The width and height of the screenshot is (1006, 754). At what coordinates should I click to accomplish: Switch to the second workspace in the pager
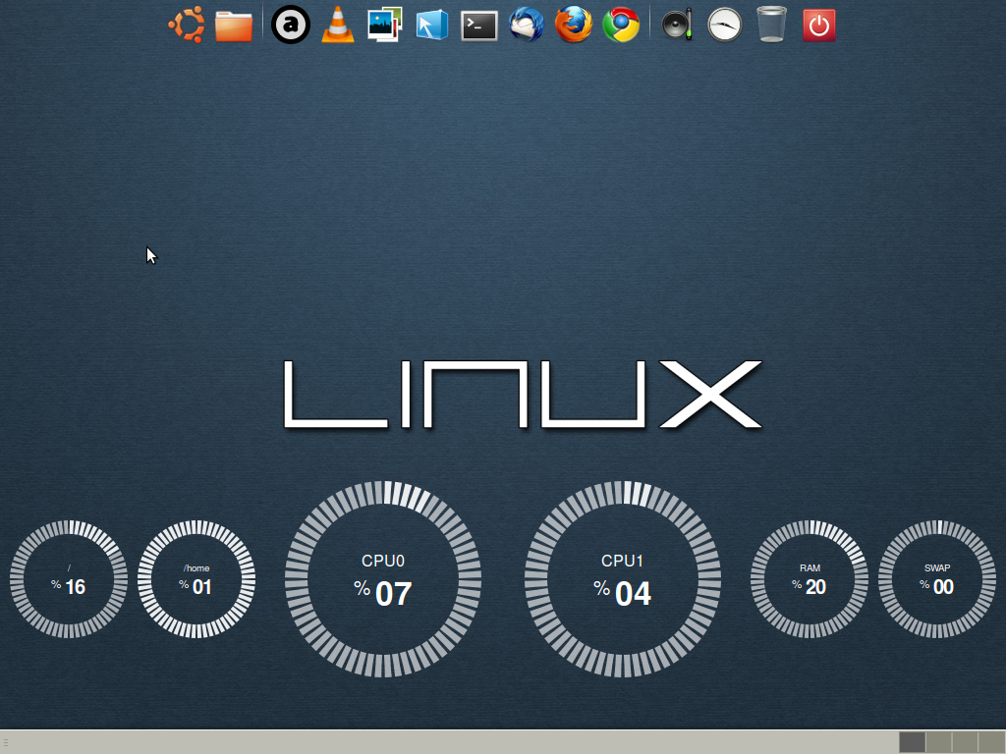coord(938,742)
